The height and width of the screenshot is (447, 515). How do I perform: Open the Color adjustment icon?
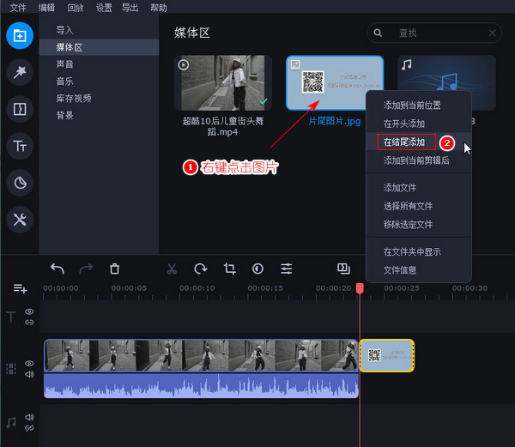click(257, 269)
